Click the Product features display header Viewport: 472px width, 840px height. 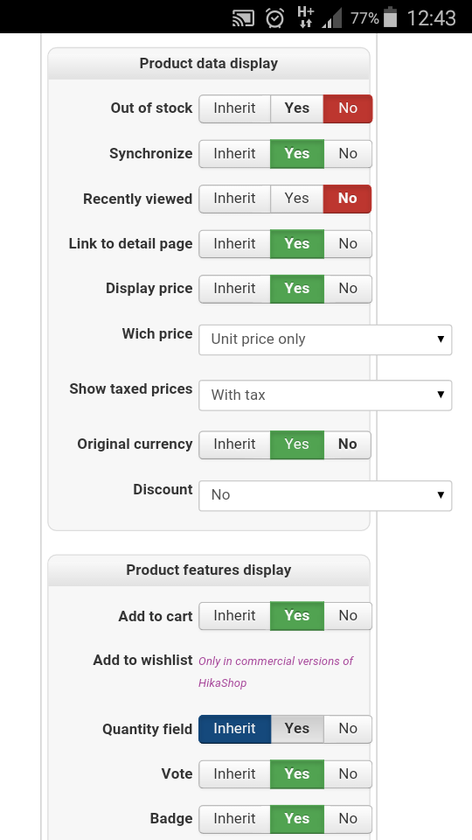coord(209,570)
